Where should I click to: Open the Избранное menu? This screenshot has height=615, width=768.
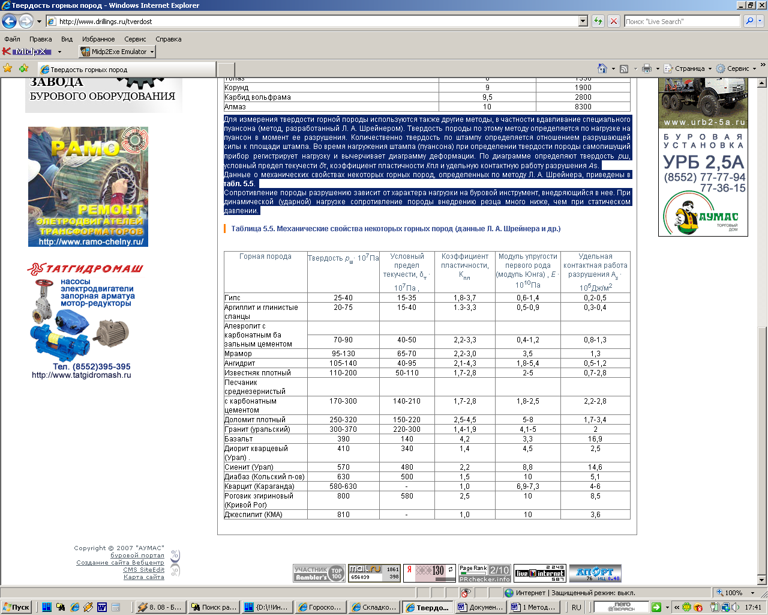point(98,39)
